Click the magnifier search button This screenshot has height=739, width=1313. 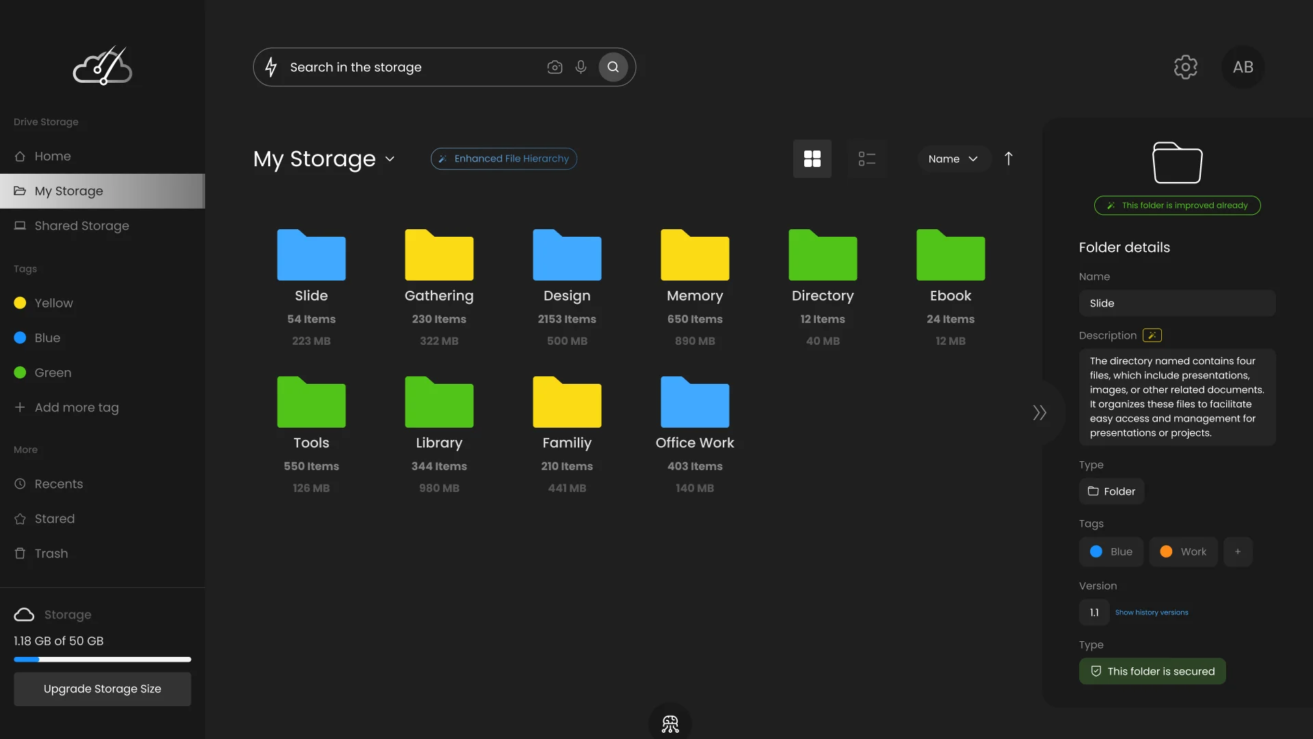click(613, 67)
